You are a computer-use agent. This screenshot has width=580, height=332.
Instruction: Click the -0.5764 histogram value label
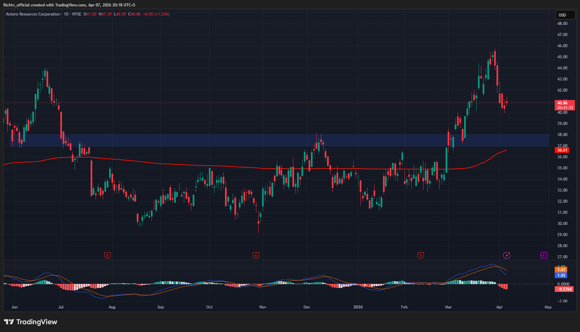[x=564, y=289]
